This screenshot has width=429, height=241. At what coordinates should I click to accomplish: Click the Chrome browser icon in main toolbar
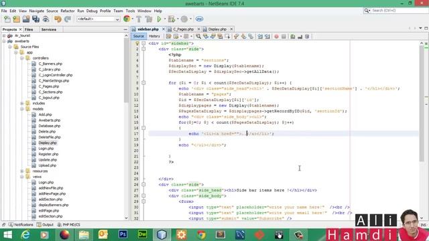click(127, 19)
